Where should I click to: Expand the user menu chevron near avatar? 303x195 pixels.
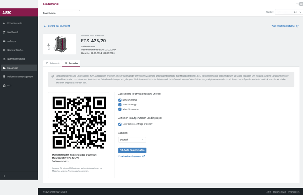[297, 4]
